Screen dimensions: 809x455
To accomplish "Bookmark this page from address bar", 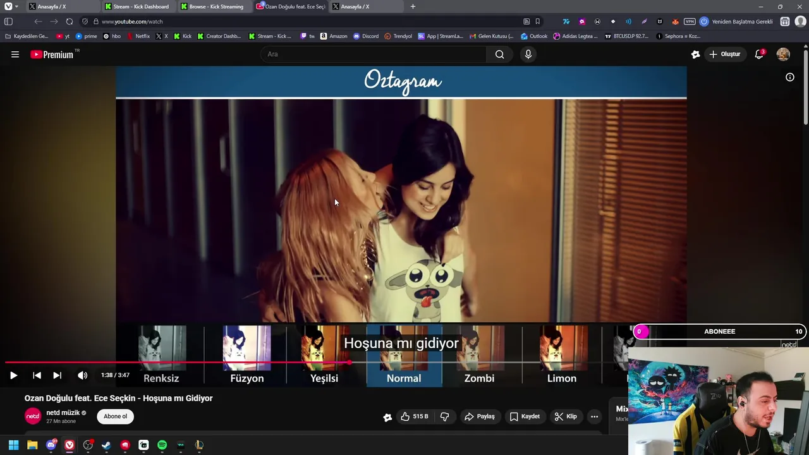I will [537, 21].
